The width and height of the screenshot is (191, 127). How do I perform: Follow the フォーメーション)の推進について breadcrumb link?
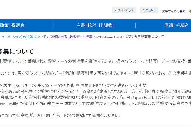tap(23, 37)
